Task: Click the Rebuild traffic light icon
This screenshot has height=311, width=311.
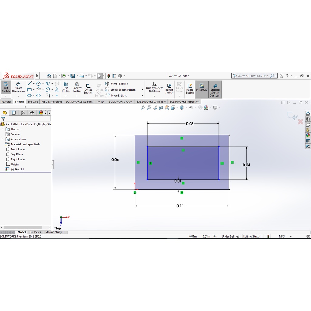Action: (108, 76)
